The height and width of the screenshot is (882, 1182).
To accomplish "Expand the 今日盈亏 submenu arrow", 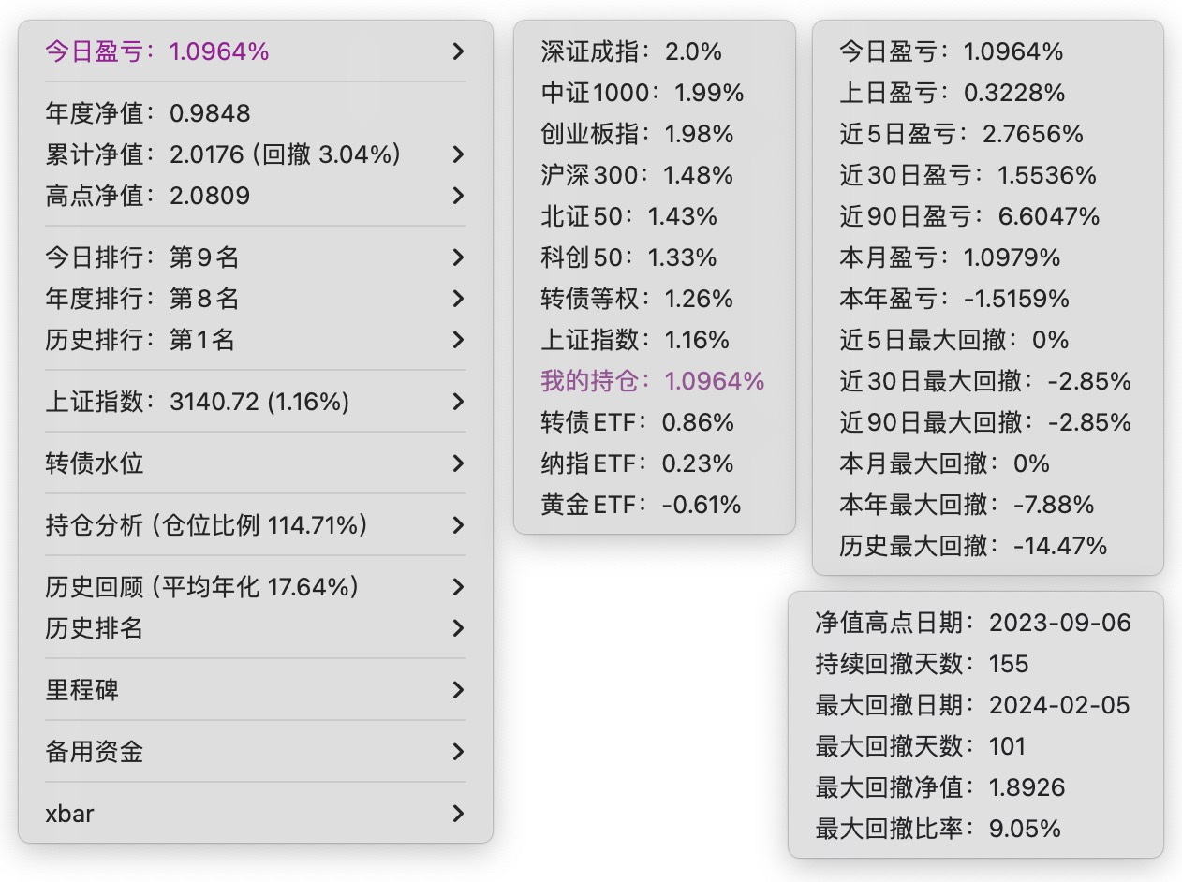I will point(458,51).
